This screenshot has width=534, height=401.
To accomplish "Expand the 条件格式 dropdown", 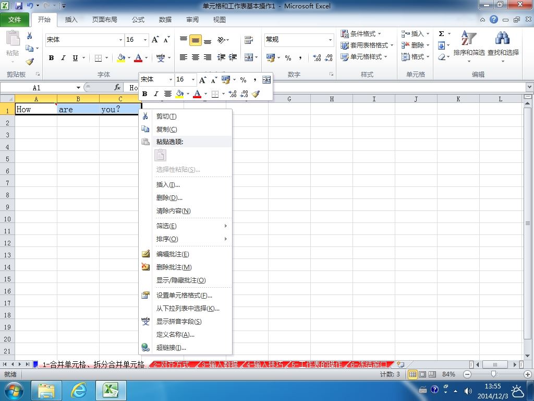I will tap(380, 34).
